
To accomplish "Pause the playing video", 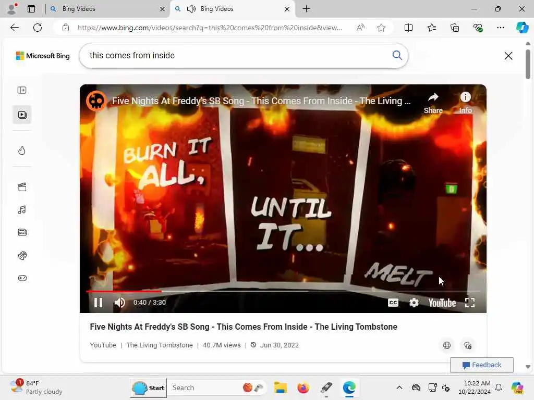I will click(x=98, y=303).
